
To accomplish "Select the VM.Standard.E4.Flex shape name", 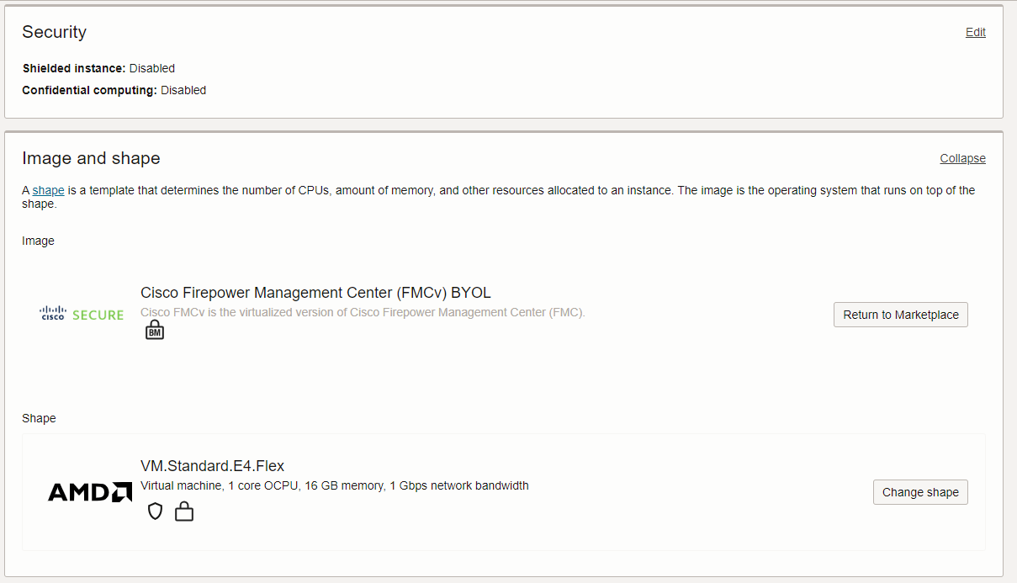I will pyautogui.click(x=212, y=466).
